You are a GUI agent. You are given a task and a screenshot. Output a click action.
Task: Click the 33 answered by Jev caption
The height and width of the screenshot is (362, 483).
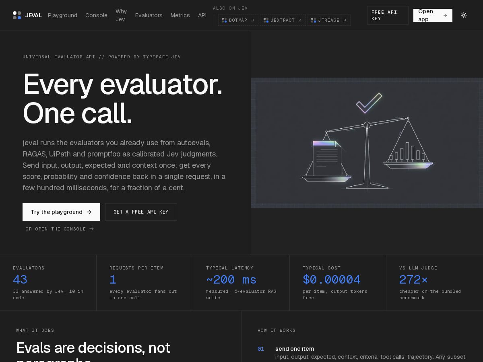click(x=48, y=294)
